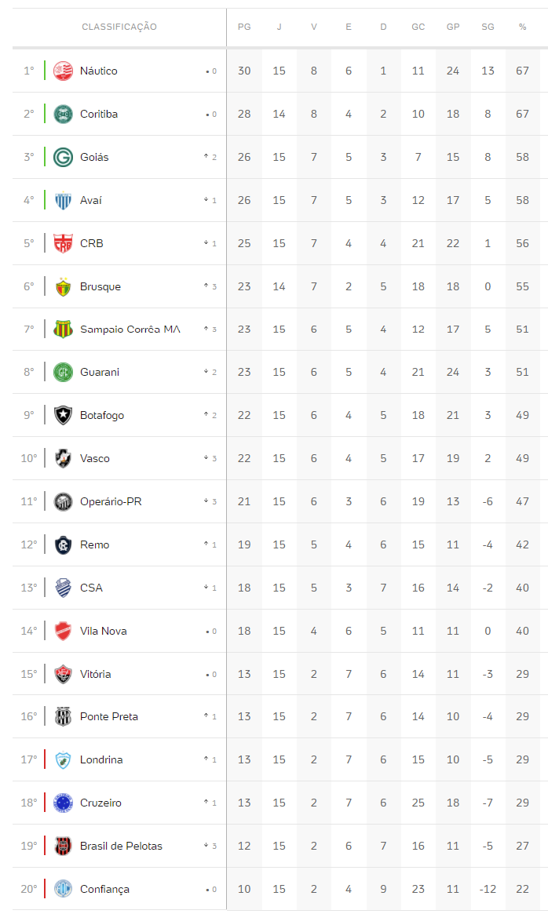The width and height of the screenshot is (548, 914).
Task: Click the Náutico team crest
Action: click(x=63, y=71)
